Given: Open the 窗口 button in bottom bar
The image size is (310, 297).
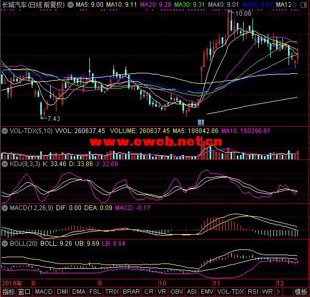Looking at the screenshot, I should [x=25, y=292].
